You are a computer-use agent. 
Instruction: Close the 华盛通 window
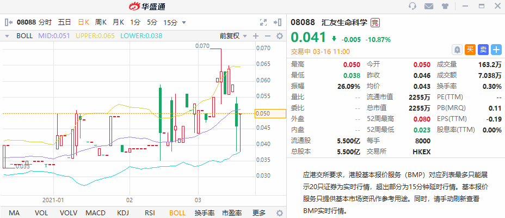pyautogui.click(x=497, y=6)
